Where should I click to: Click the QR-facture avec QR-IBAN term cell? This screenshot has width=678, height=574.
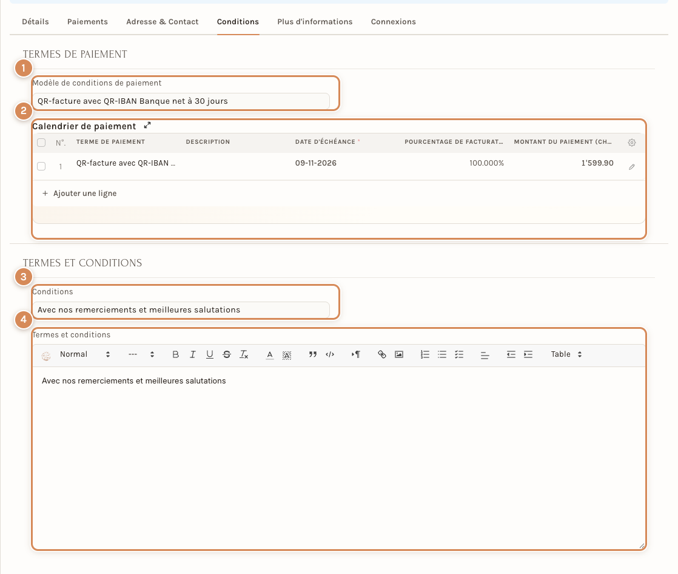click(126, 163)
